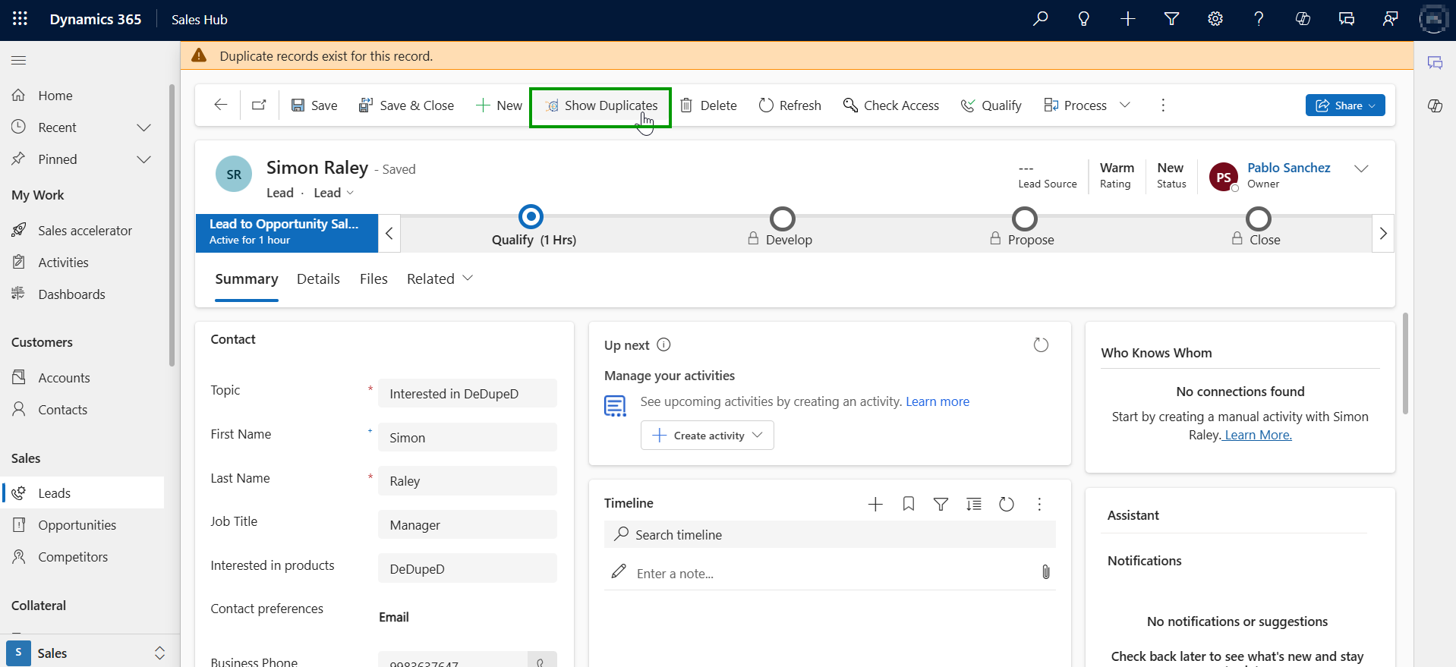Collapse the left navigation hamburger menu

[19, 60]
